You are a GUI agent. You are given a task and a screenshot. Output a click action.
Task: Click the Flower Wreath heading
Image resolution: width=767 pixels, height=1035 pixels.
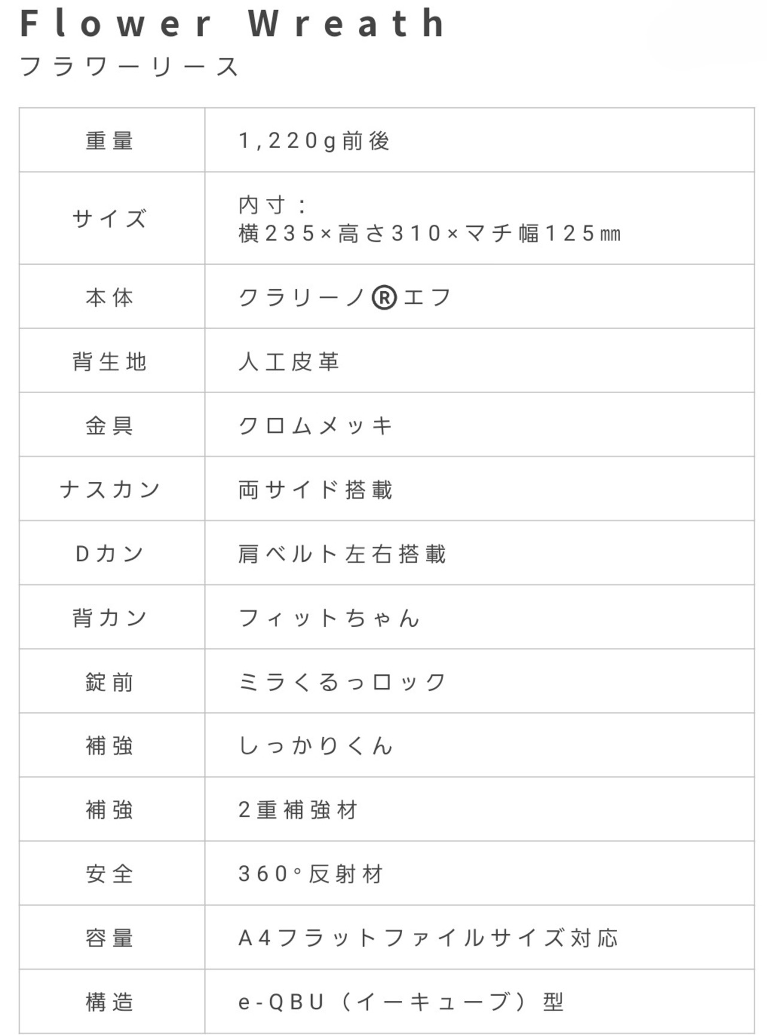pyautogui.click(x=232, y=24)
